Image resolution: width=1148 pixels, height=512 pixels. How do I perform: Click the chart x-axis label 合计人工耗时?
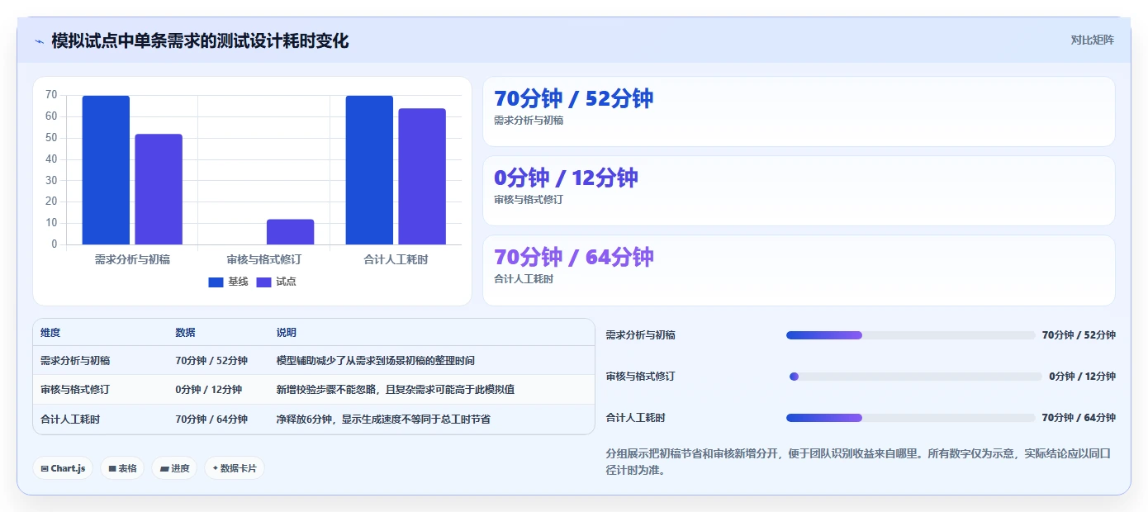click(x=396, y=259)
